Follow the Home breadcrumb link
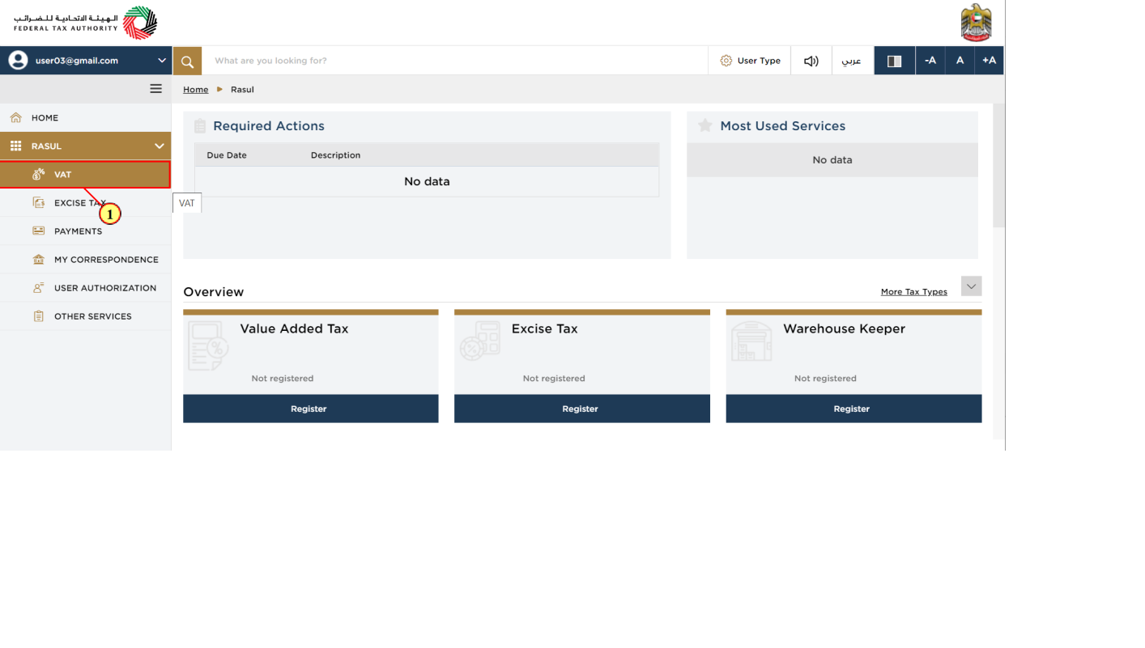 point(196,90)
